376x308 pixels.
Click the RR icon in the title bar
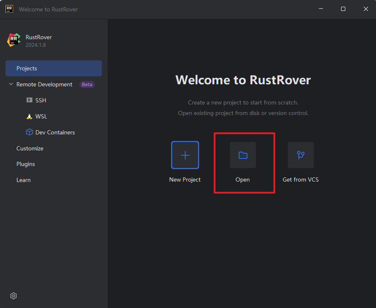coord(9,9)
